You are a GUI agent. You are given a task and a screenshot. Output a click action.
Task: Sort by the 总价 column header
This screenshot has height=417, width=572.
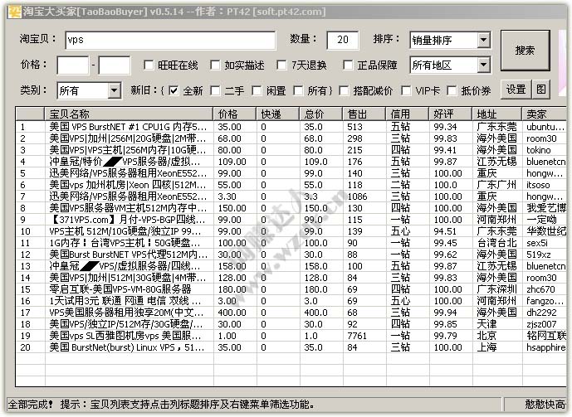coord(321,114)
